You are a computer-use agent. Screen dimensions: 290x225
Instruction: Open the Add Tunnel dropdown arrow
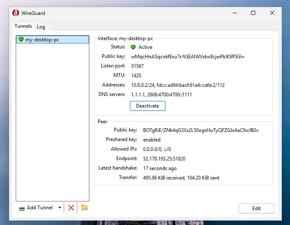click(x=60, y=208)
